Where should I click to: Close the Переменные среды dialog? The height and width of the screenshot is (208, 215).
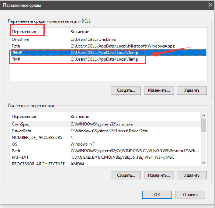pyautogui.click(x=210, y=5)
